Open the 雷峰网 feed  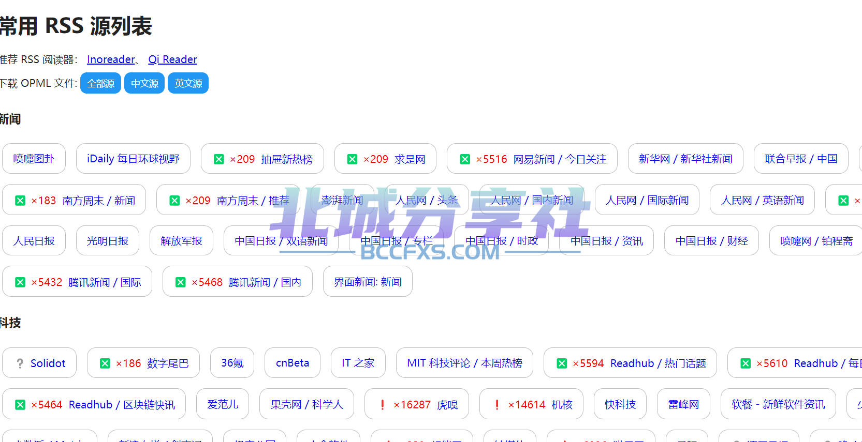click(683, 404)
